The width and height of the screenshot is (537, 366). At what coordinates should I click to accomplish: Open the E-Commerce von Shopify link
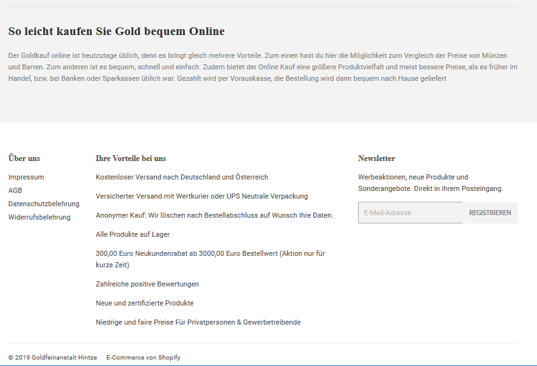click(143, 358)
